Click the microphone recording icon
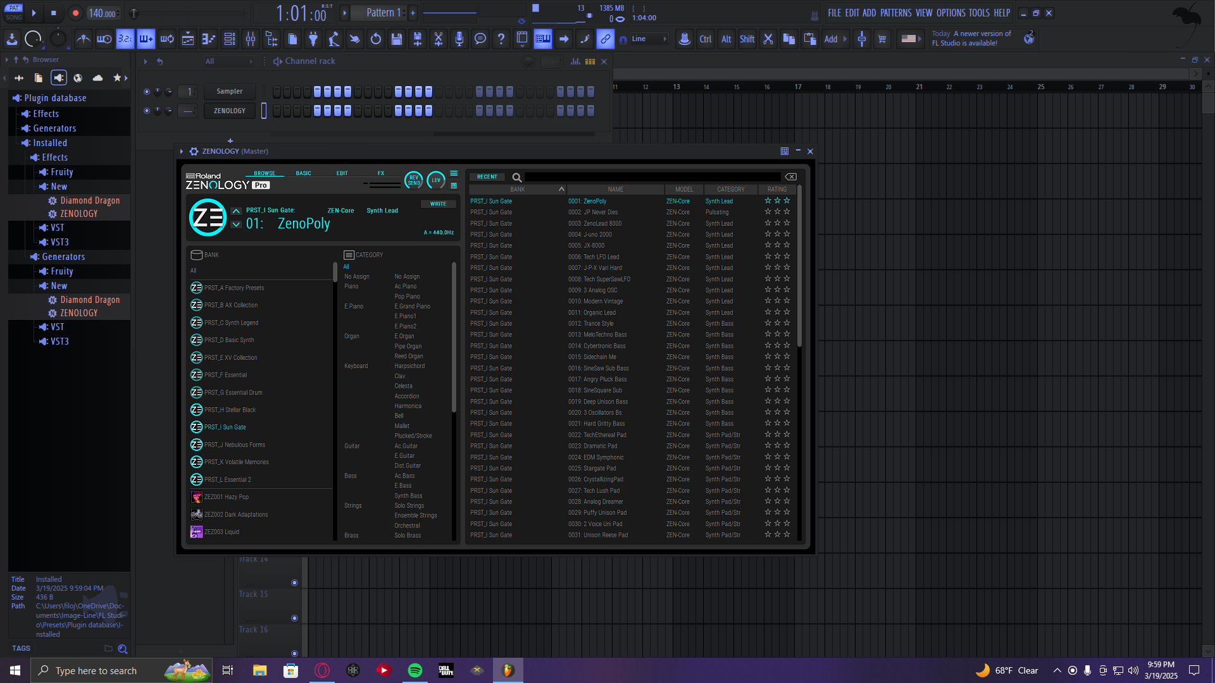The height and width of the screenshot is (683, 1215). coord(459,39)
